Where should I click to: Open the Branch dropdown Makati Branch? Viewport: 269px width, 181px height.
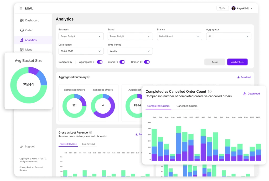pos(179,36)
